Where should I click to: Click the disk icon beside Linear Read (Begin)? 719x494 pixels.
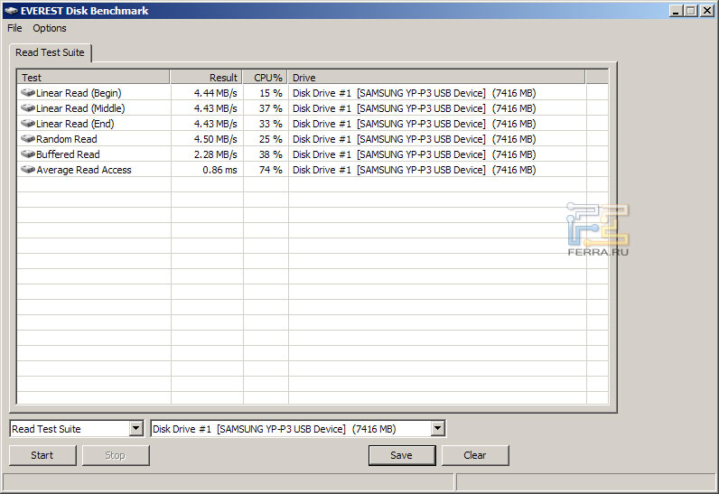pos(28,93)
